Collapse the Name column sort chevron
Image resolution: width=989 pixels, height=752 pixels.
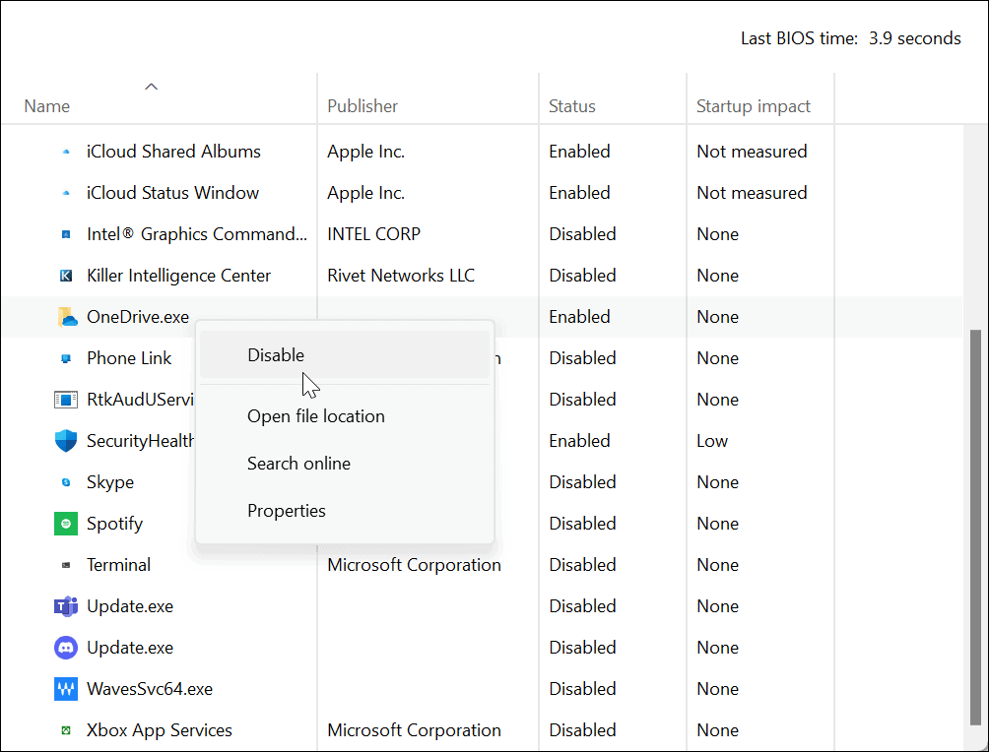coord(151,87)
